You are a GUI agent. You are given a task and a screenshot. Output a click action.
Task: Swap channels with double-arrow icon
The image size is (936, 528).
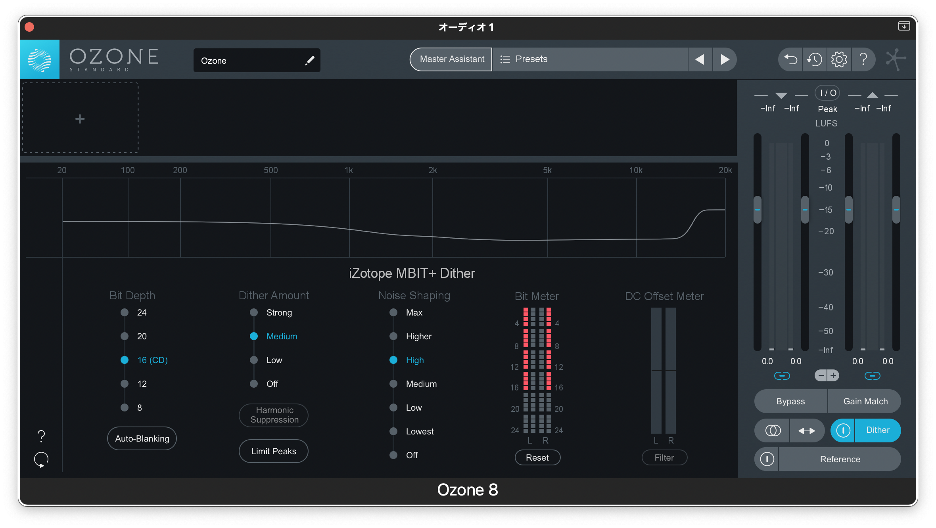point(807,430)
